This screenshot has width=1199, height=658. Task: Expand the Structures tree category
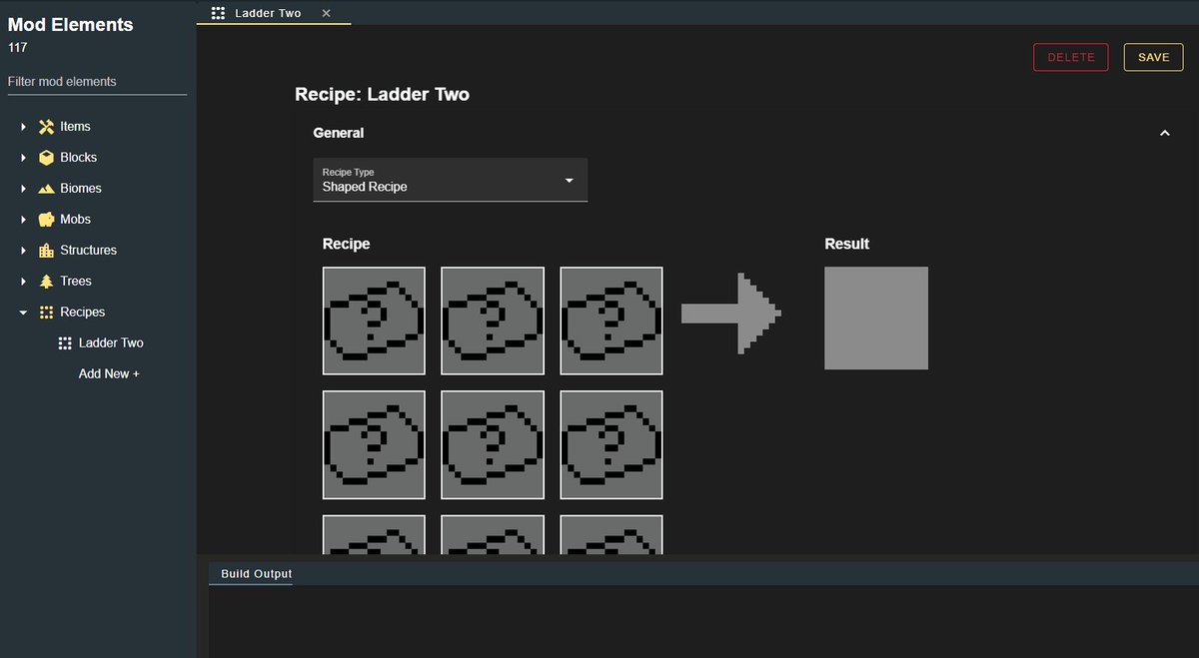pyautogui.click(x=23, y=251)
